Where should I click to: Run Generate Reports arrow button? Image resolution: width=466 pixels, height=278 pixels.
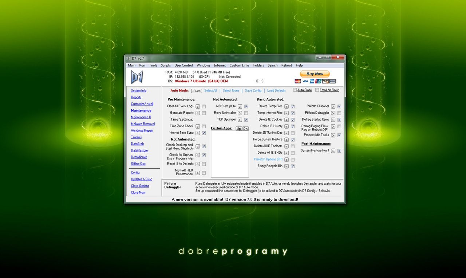coord(198,113)
